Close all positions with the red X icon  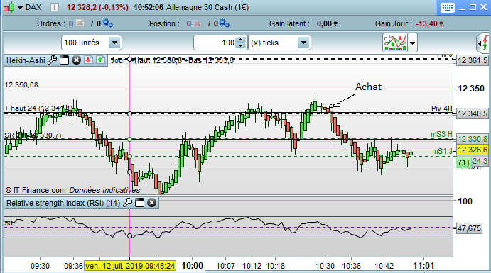pyautogui.click(x=198, y=23)
